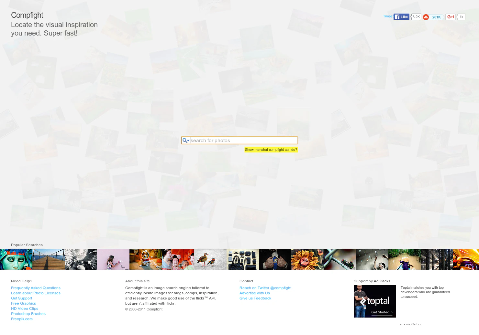Click the © 2008-2011 Compfight text
Screen dimensions: 479x335
pos(144,309)
